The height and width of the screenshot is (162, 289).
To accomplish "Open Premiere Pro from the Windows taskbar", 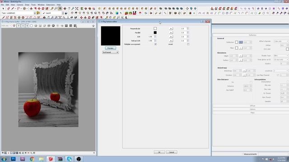I will pyautogui.click(x=23, y=159).
